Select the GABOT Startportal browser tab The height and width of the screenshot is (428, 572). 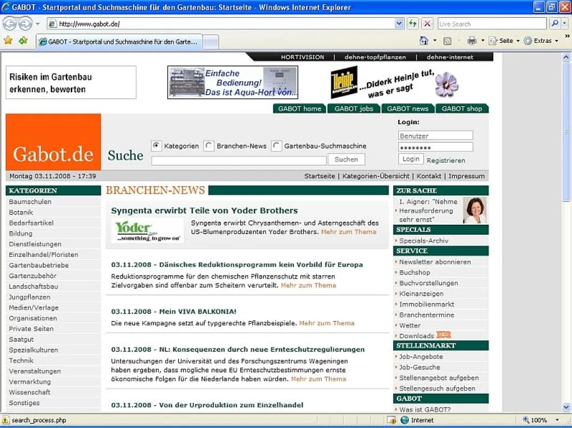coord(119,42)
